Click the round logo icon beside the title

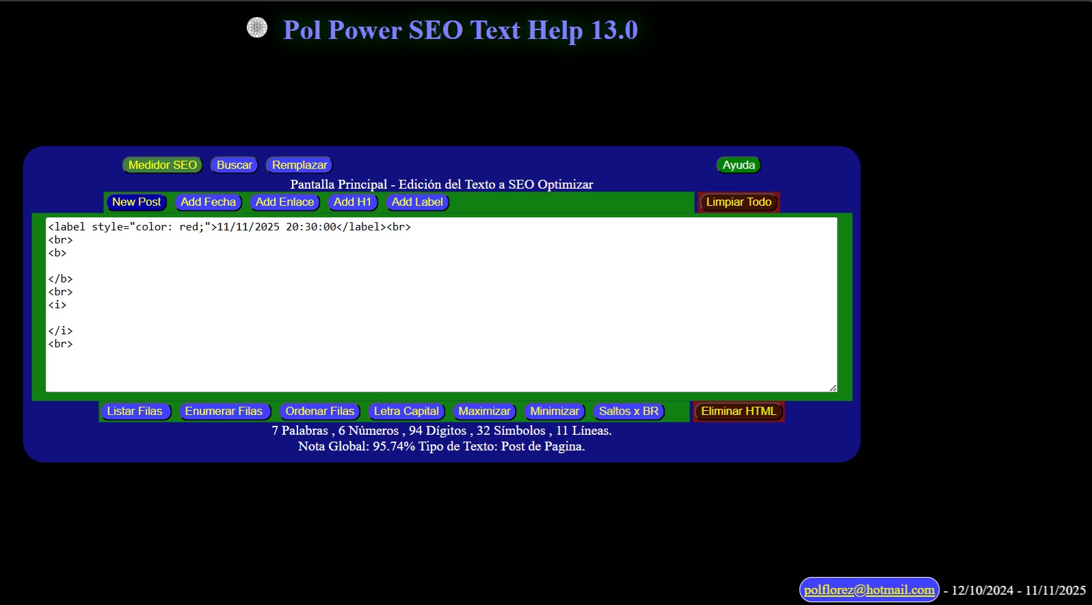coord(257,27)
